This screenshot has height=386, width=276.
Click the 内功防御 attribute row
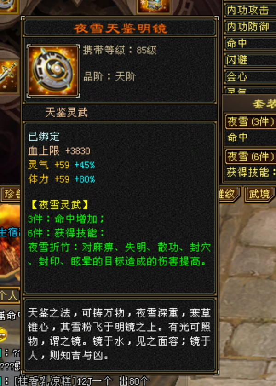point(250,27)
